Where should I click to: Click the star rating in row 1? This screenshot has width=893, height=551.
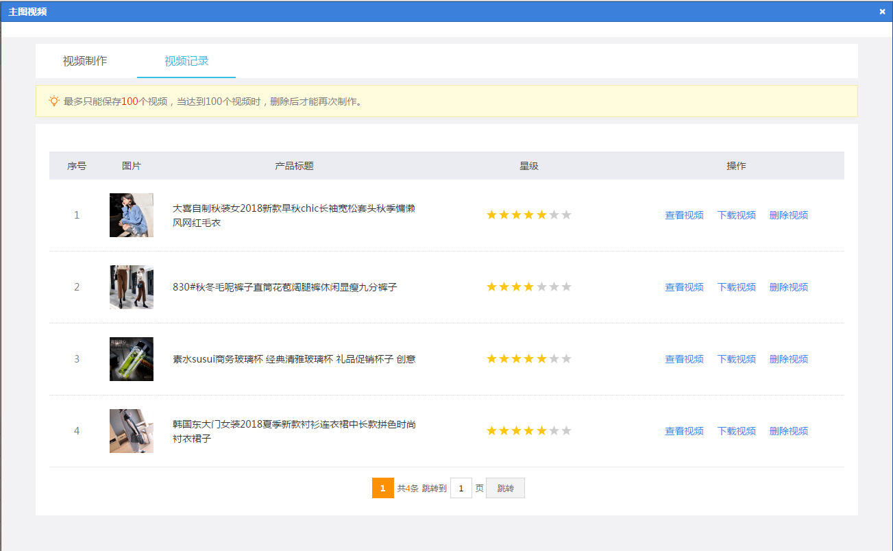(528, 215)
